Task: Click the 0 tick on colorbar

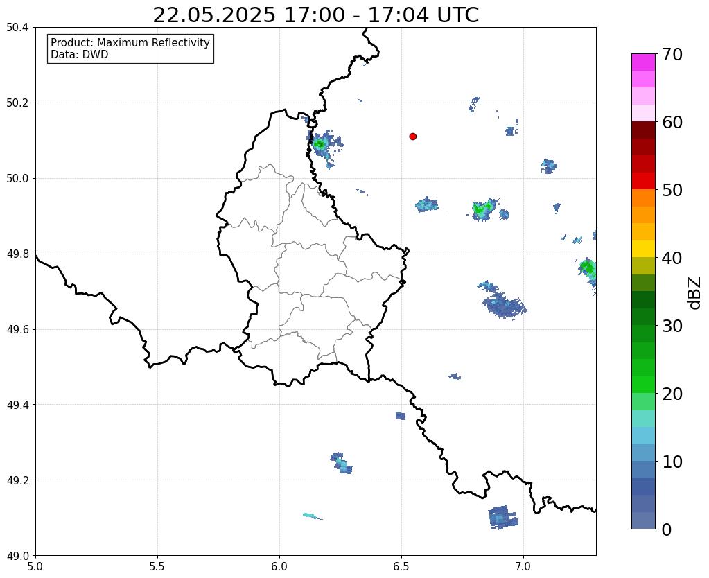Action: tap(667, 529)
